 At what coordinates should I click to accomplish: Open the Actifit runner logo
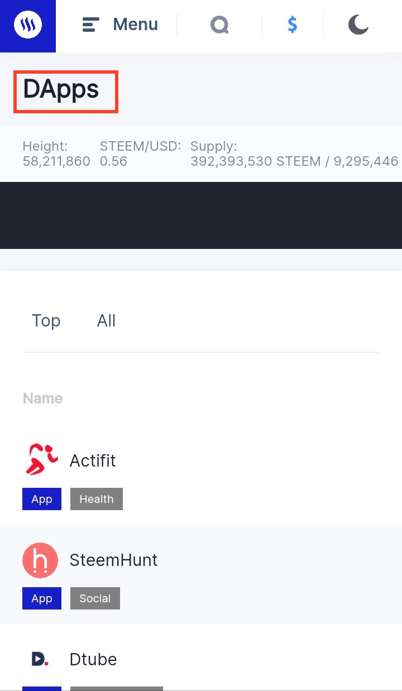(x=41, y=459)
